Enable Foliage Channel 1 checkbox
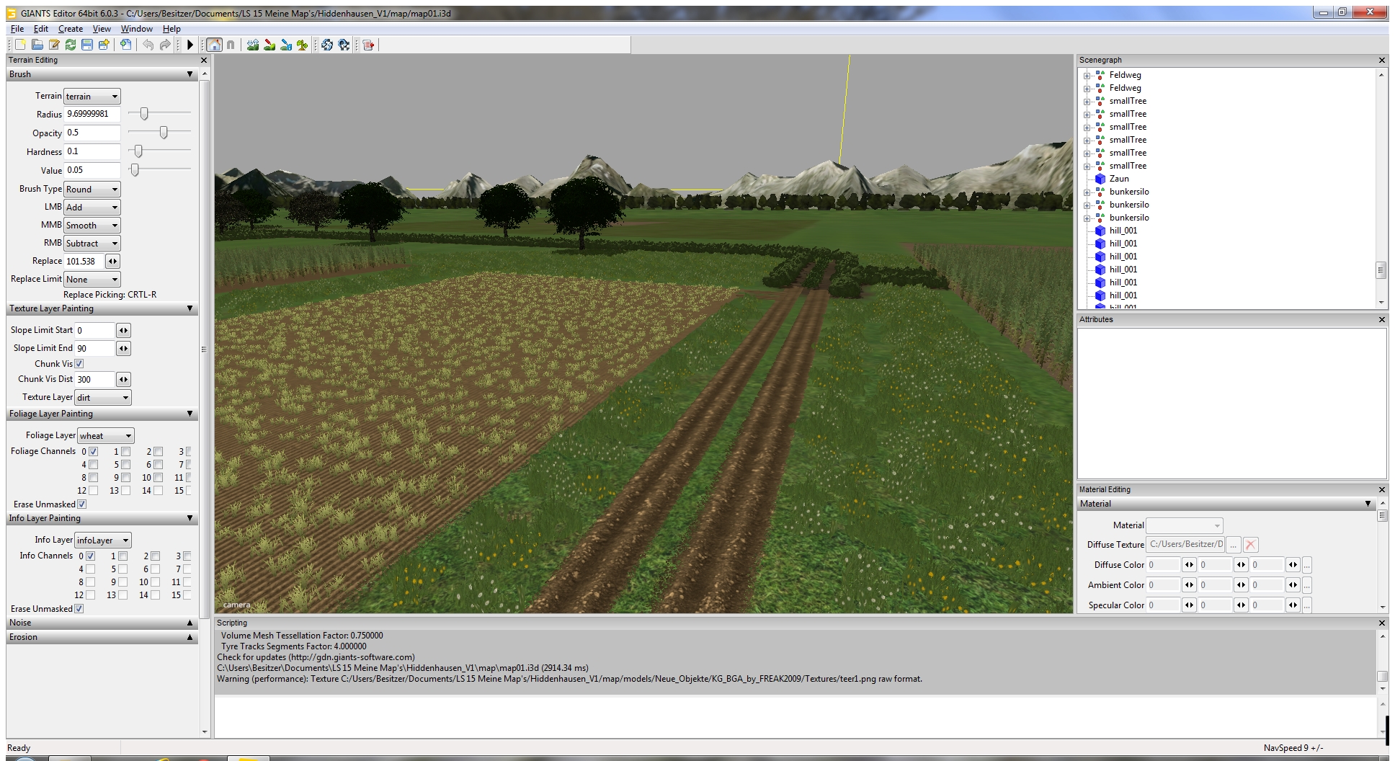This screenshot has height=761, width=1395. [x=125, y=452]
